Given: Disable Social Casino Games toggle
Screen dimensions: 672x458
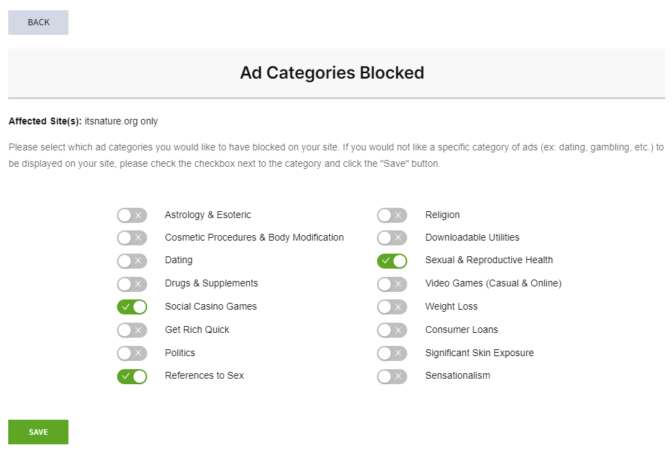Looking at the screenshot, I should coord(131,307).
